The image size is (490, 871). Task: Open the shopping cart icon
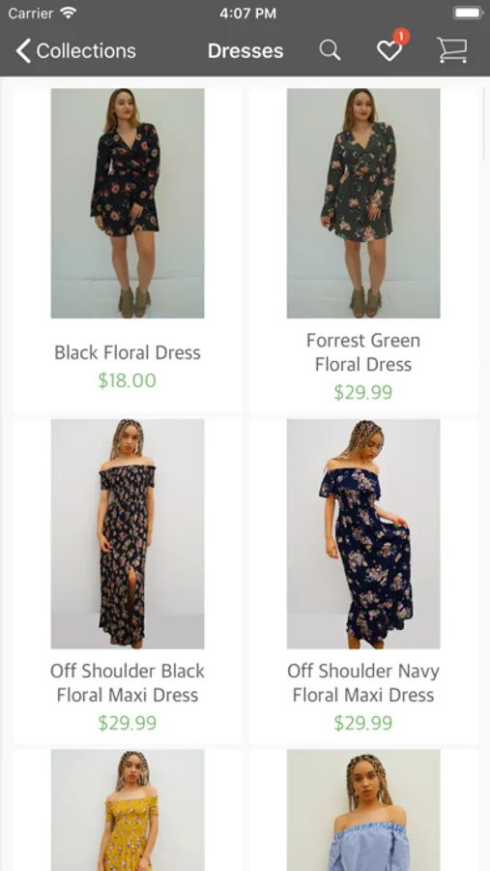[x=452, y=50]
